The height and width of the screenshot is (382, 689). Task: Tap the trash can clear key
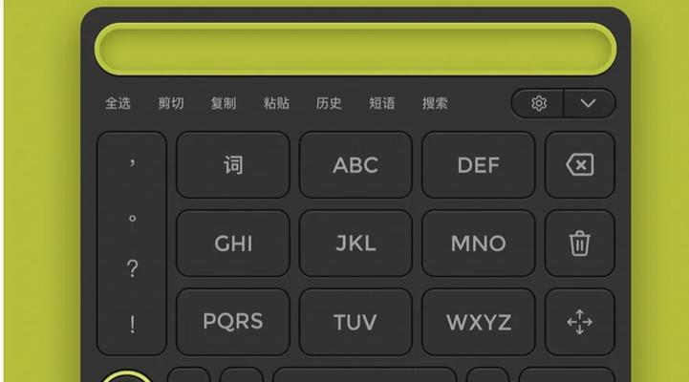tap(580, 244)
